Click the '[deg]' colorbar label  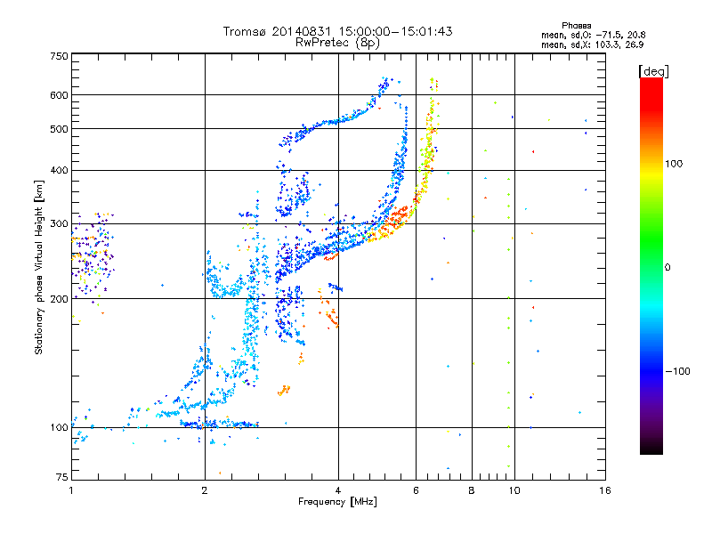(653, 71)
